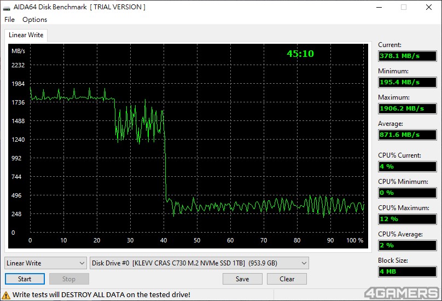Image resolution: width=442 pixels, height=301 pixels.
Task: Close the AIDA64 Disk Benchmark window
Action: (x=429, y=7)
